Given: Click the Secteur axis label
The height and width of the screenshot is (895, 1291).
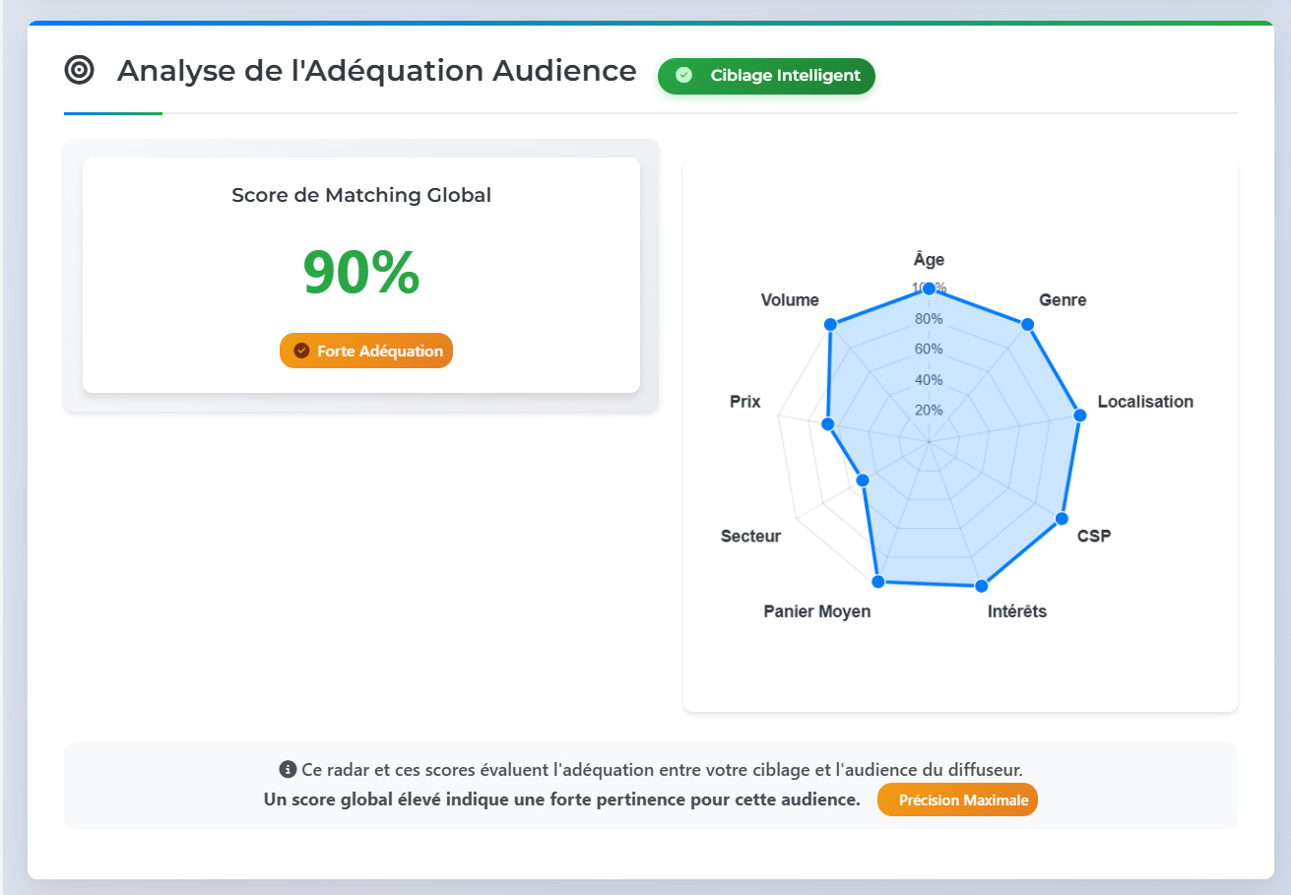Looking at the screenshot, I should (750, 536).
